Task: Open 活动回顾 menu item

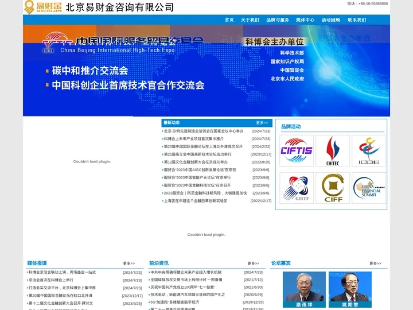Action: pos(331,20)
